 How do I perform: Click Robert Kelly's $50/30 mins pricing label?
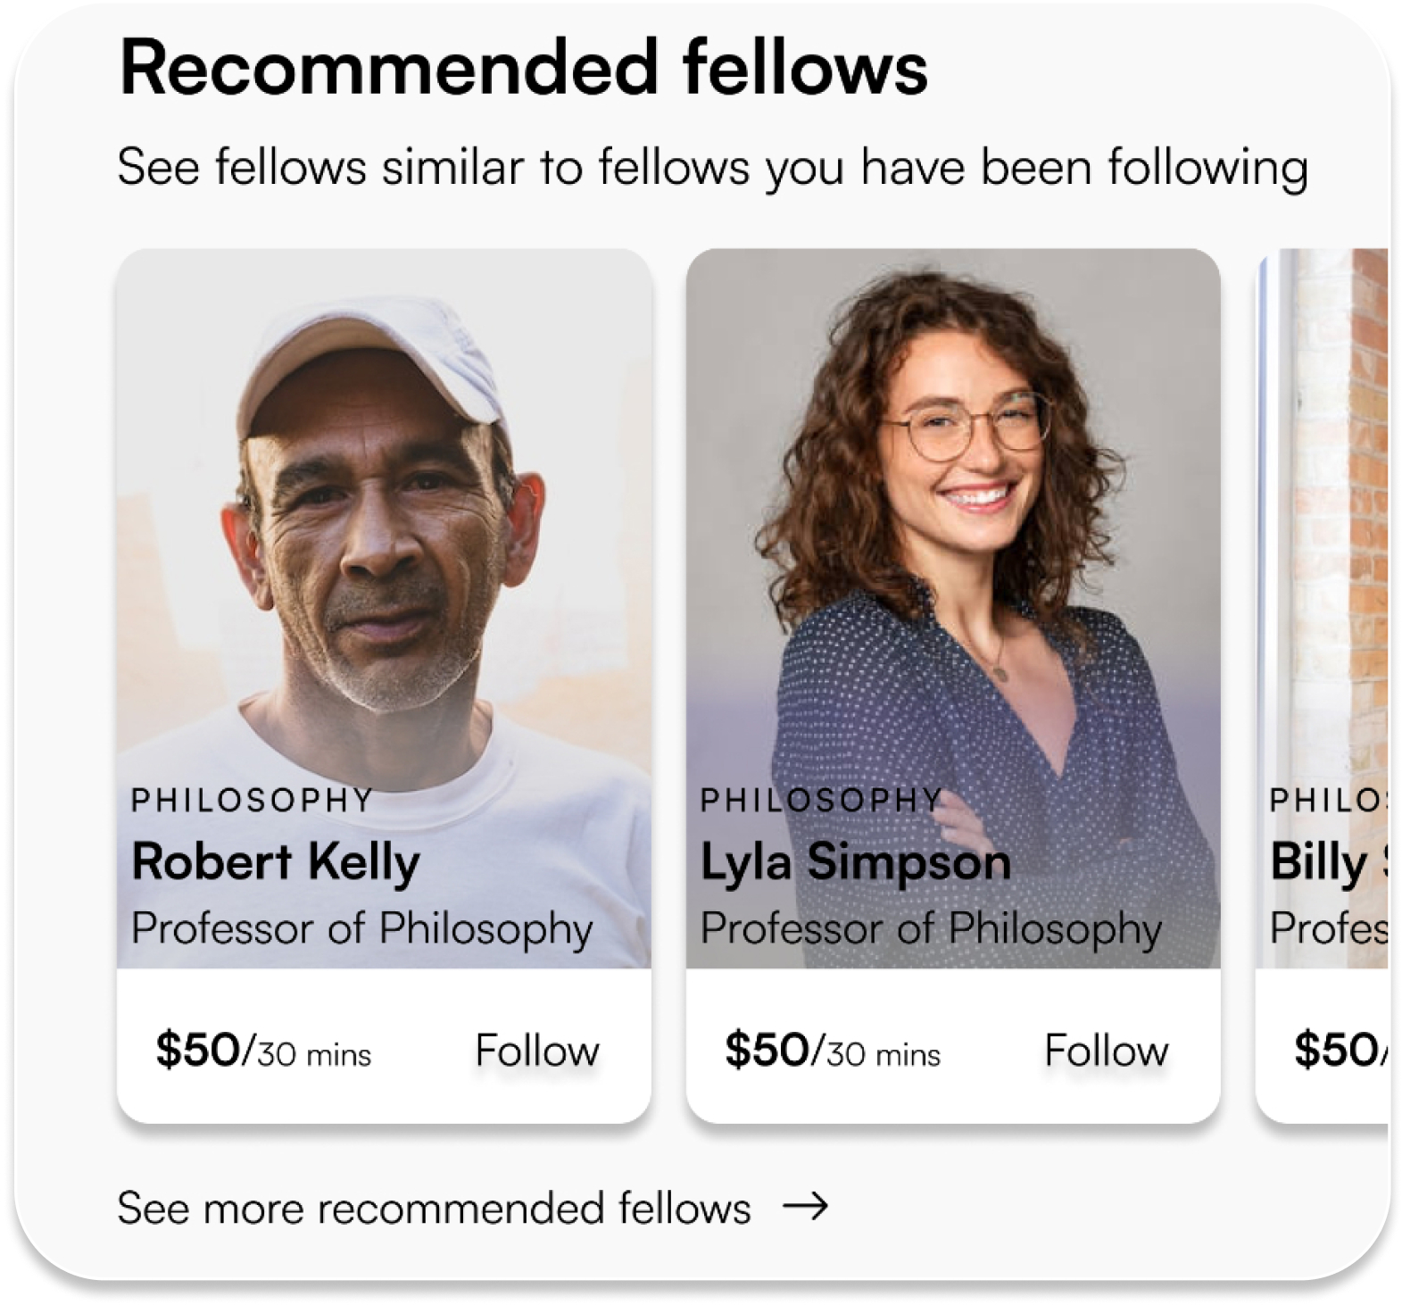click(265, 1051)
